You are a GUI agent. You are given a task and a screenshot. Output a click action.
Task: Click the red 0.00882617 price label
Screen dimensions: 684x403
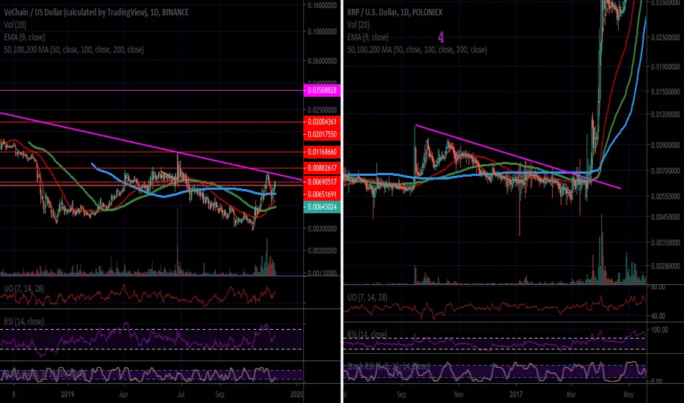(322, 169)
